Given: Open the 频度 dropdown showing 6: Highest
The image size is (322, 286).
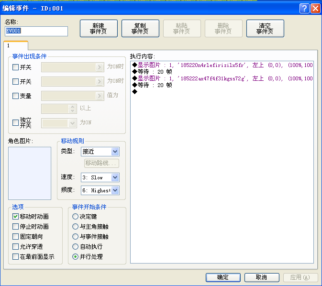Looking at the screenshot, I should pos(100,190).
